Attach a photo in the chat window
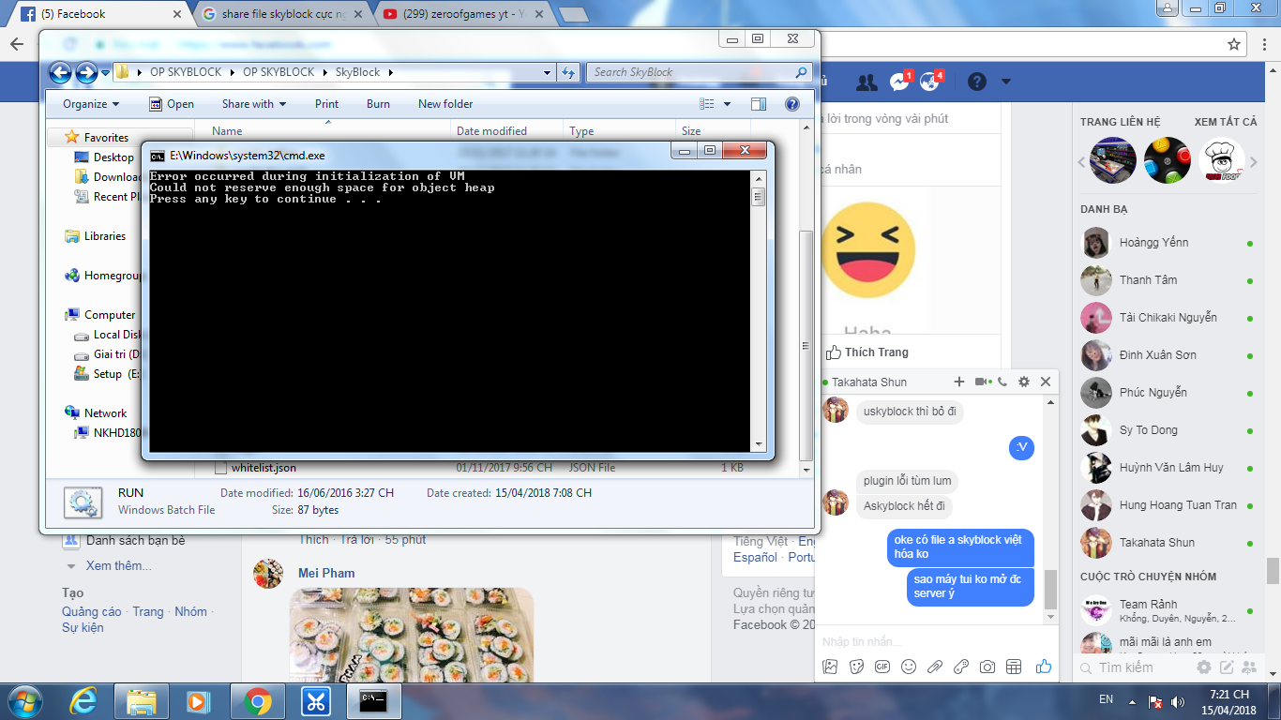The height and width of the screenshot is (720, 1281). 830,667
